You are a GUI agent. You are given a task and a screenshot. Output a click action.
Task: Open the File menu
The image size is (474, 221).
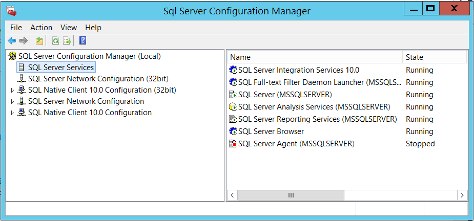[x=16, y=28]
